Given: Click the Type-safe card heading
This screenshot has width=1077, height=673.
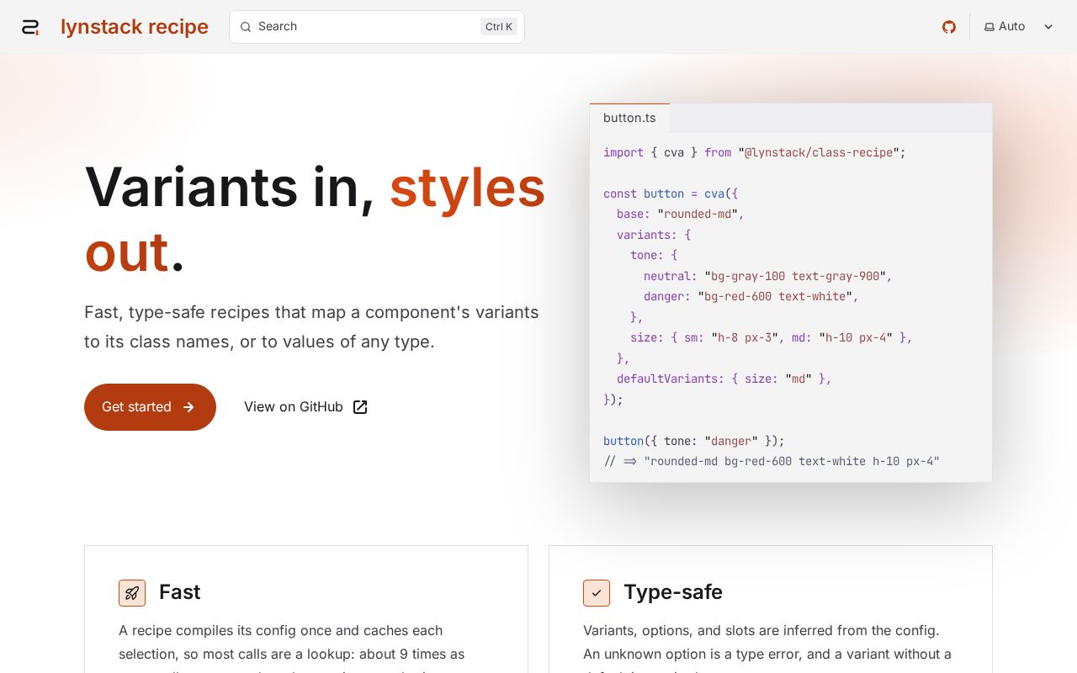Looking at the screenshot, I should tap(673, 592).
